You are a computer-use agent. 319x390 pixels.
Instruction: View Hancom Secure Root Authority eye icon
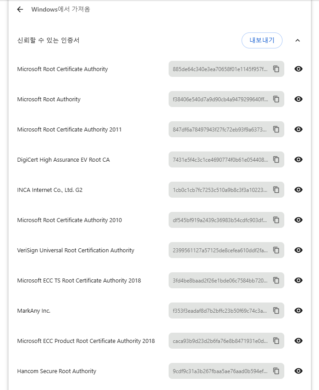click(299, 371)
